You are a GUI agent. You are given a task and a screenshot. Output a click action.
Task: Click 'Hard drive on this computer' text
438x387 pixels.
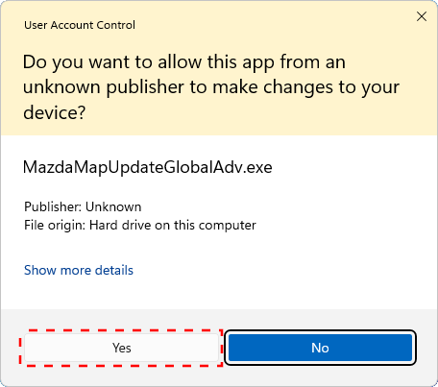coord(173,226)
